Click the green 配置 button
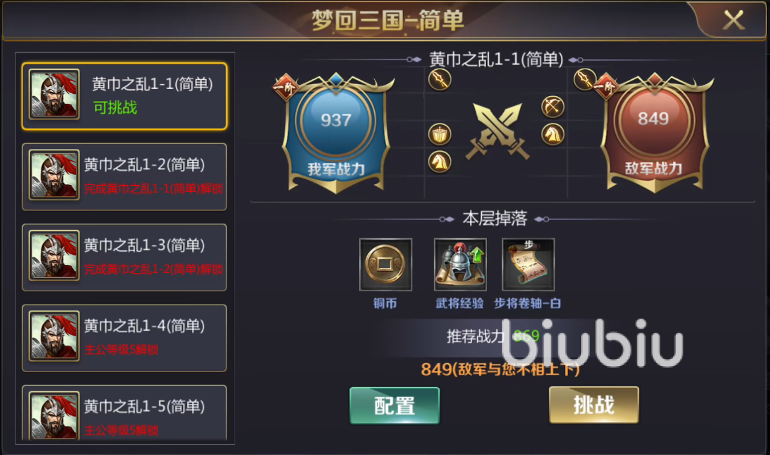This screenshot has width=770, height=455. point(395,406)
